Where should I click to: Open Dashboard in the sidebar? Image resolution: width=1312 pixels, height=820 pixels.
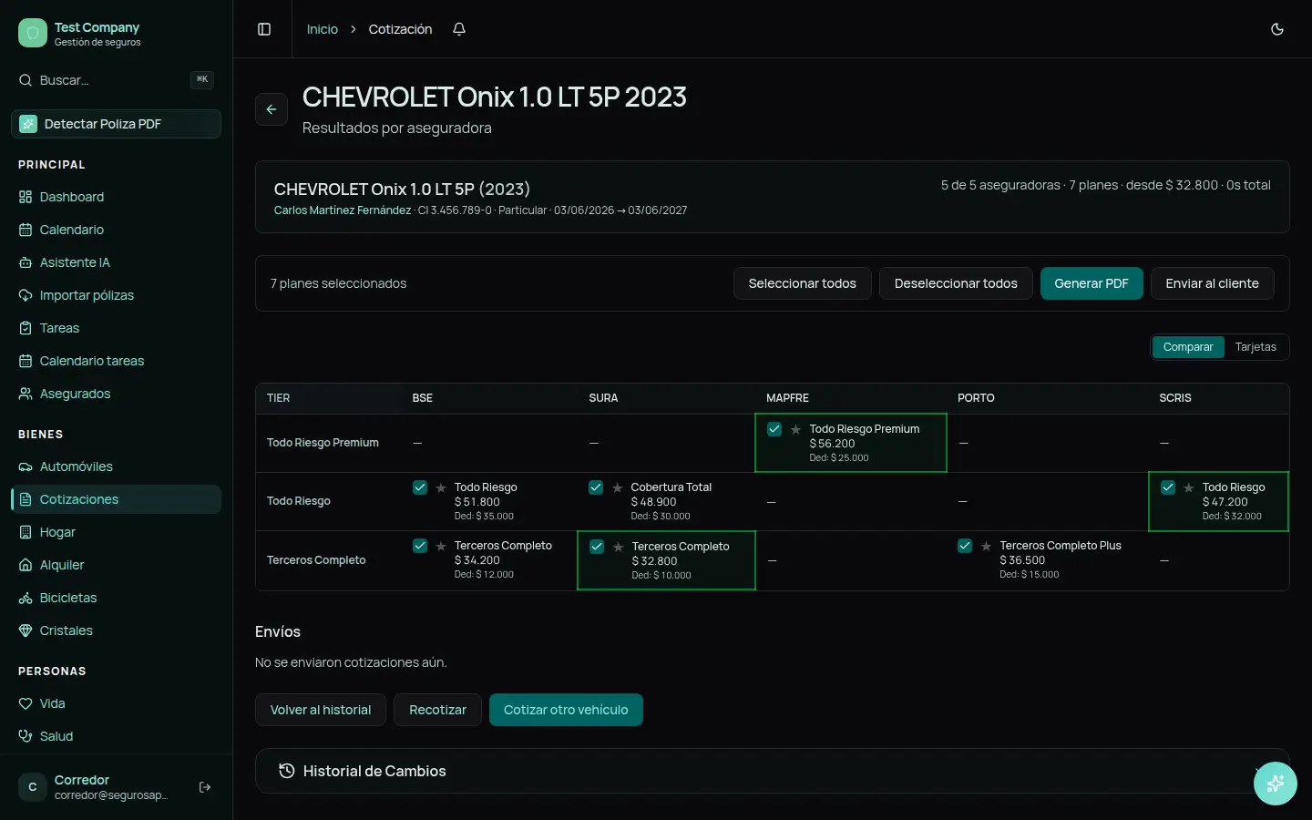116,197
